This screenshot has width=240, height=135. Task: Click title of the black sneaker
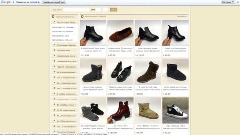pyautogui.click(x=175, y=127)
